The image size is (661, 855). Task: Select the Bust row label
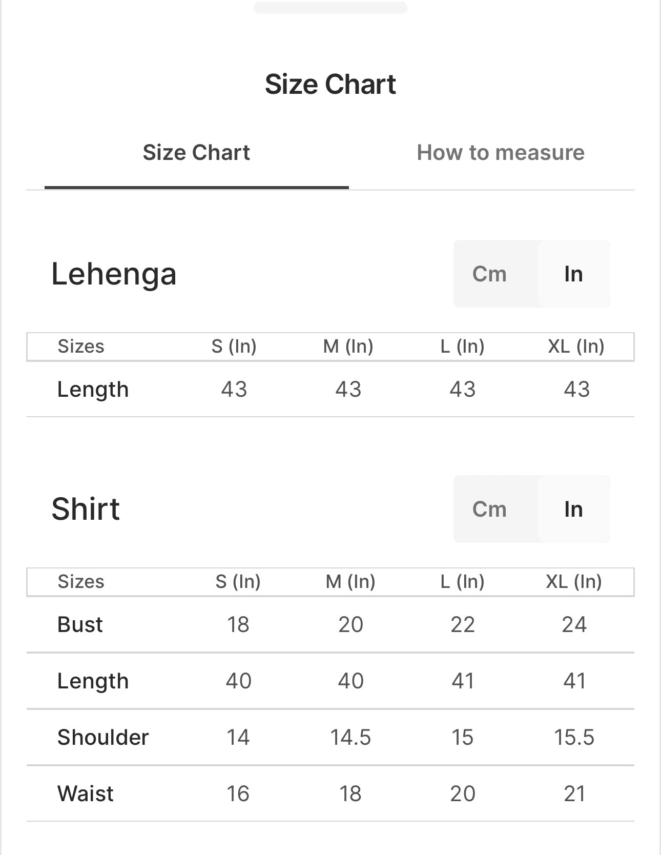click(x=80, y=625)
